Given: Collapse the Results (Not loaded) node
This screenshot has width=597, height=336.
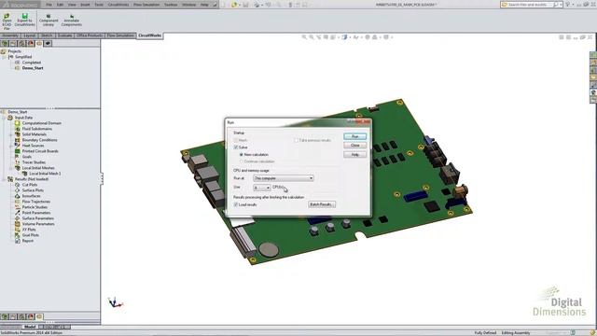Looking at the screenshot, I should point(4,179).
